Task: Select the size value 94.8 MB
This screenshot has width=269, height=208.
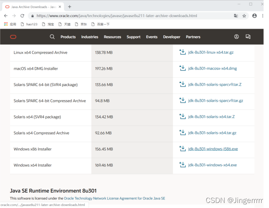Action: click(x=102, y=101)
